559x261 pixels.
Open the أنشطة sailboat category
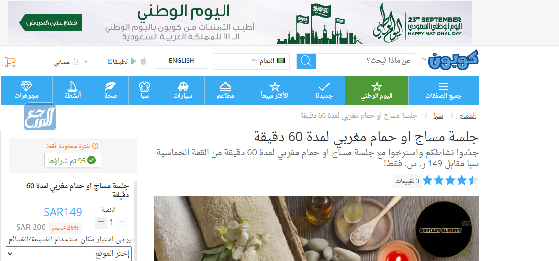point(73,90)
